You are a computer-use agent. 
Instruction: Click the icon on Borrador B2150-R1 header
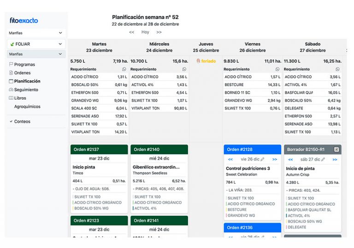tap(336, 149)
